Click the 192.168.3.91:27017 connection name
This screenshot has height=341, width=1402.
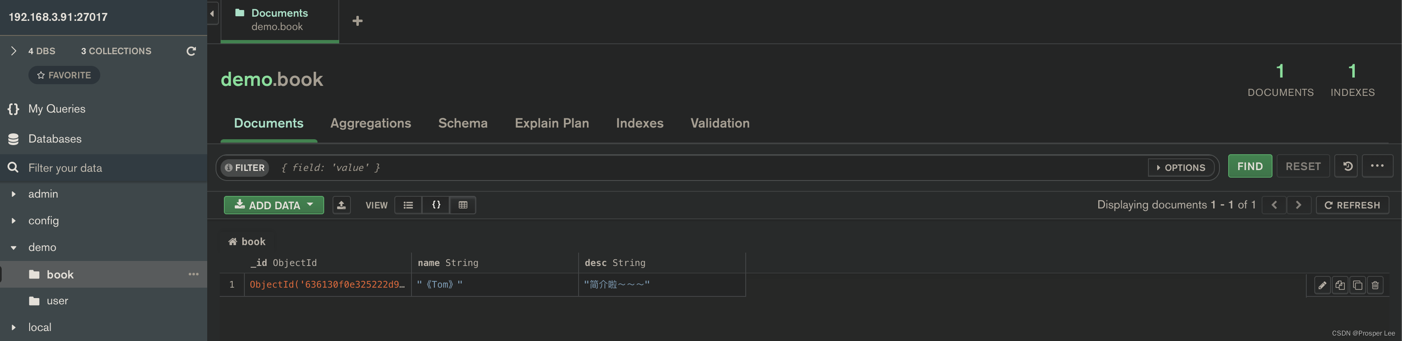coord(58,17)
